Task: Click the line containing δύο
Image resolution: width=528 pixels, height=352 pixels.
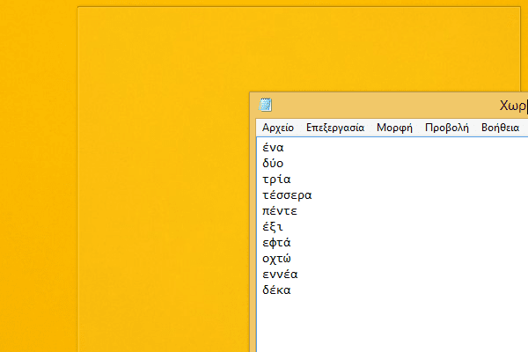Action: [273, 164]
